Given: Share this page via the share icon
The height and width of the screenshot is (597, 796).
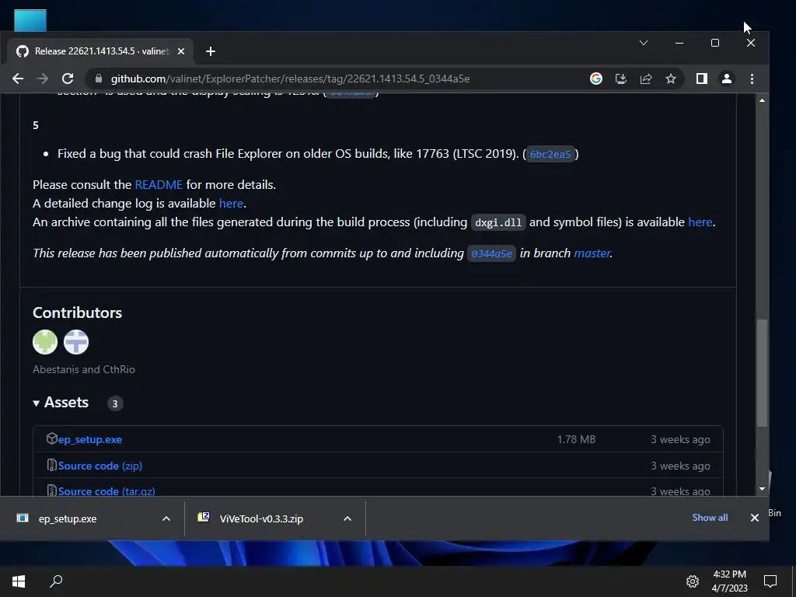Looking at the screenshot, I should pyautogui.click(x=646, y=79).
